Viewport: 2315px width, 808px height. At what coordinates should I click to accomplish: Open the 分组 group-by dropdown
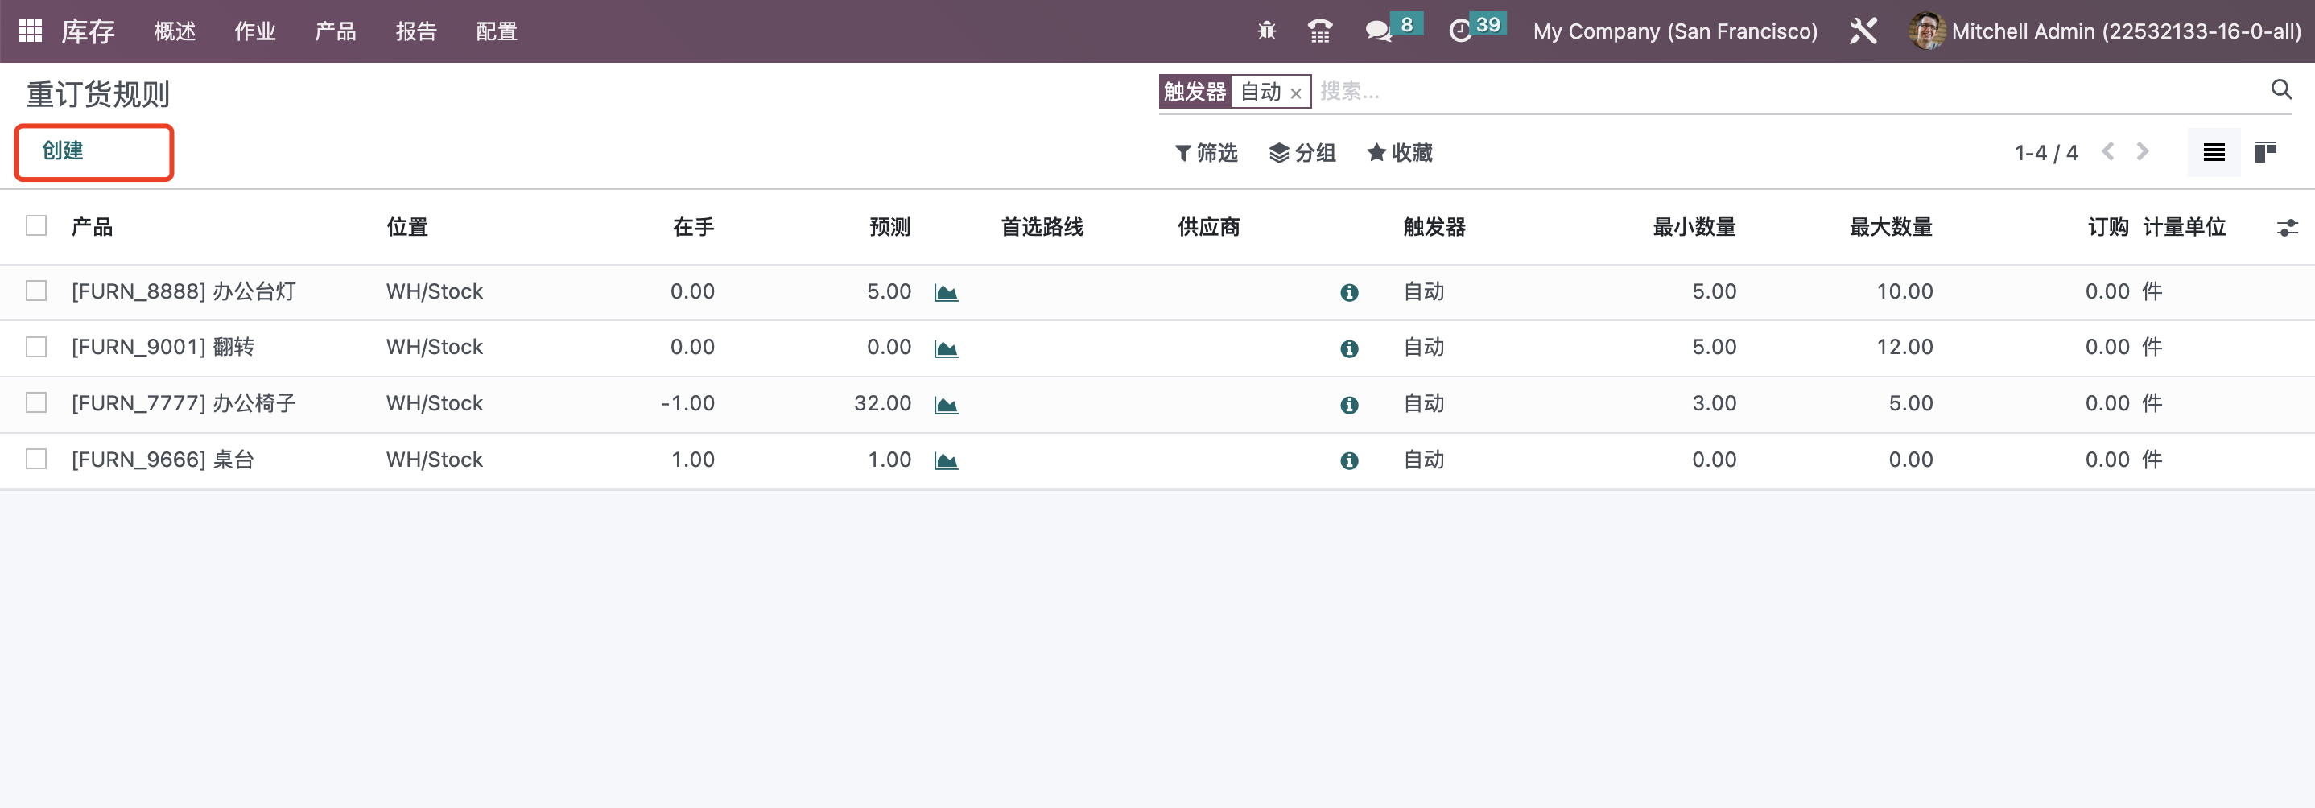(x=1302, y=153)
